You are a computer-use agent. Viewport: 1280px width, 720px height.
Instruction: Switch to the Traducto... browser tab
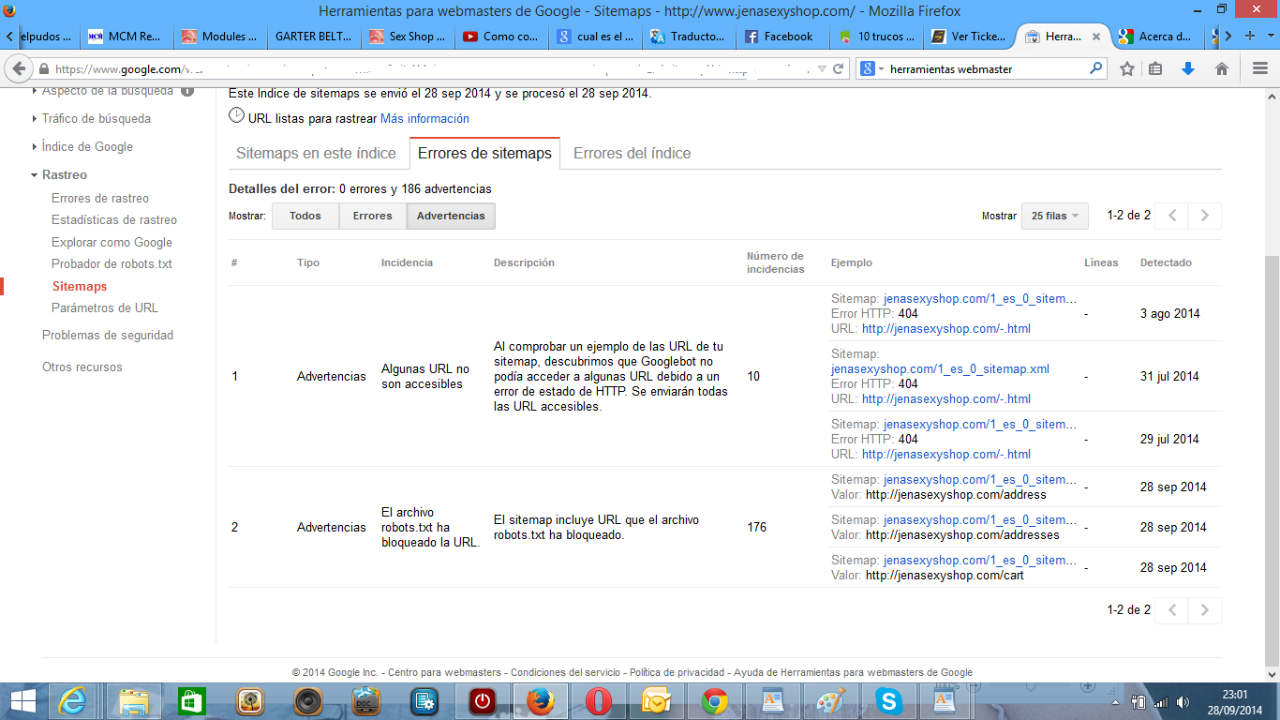(689, 37)
